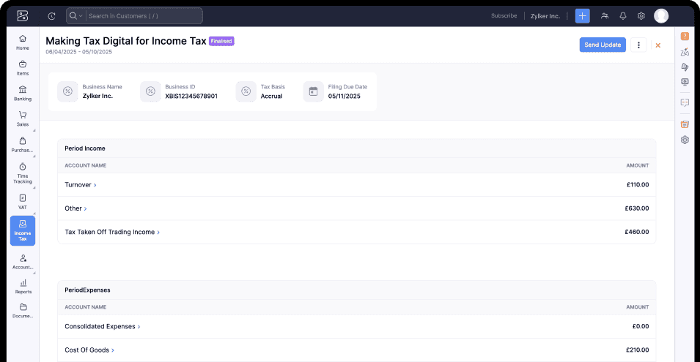Image resolution: width=700 pixels, height=362 pixels.
Task: Open recent activity history icon
Action: click(x=52, y=16)
